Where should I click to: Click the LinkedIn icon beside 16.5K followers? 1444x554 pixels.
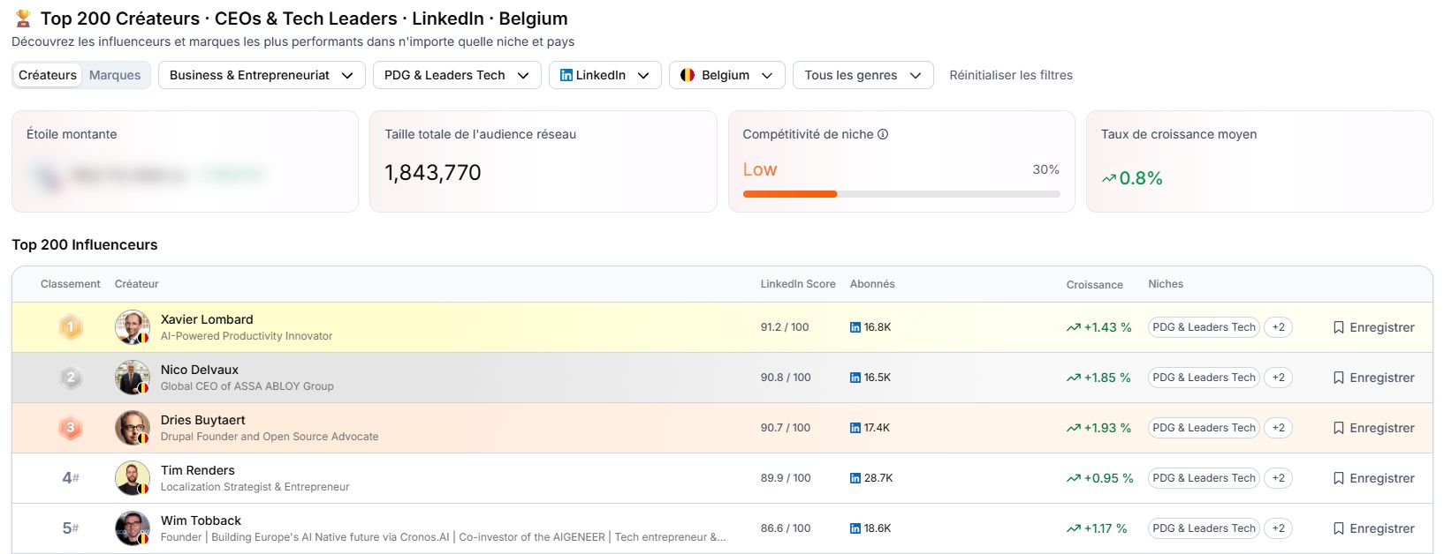coord(855,378)
